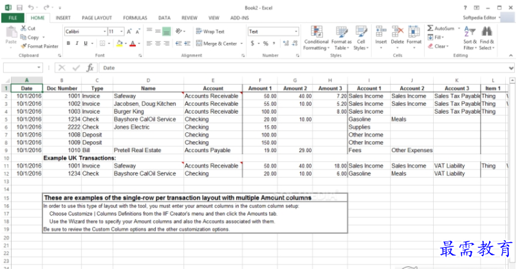518x269 pixels.
Task: Collapse the ribbon with the arrow
Action: tap(511, 55)
